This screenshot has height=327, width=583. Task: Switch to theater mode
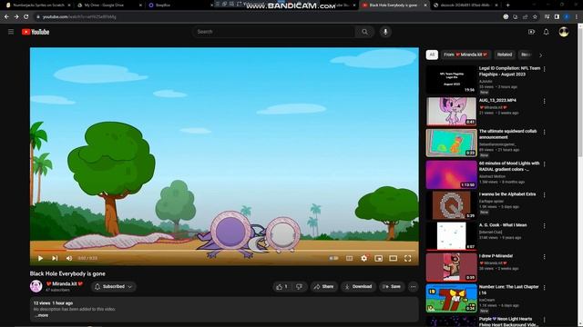[393, 258]
